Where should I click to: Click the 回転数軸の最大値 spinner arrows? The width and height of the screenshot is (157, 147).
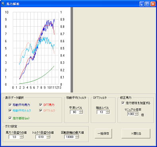[77, 137]
